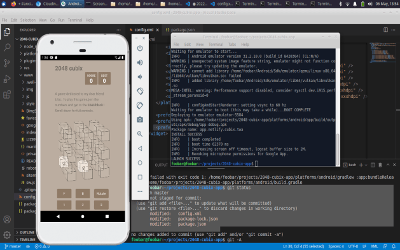Open the Extensions view
This screenshot has width=400, height=250.
tap(7, 94)
